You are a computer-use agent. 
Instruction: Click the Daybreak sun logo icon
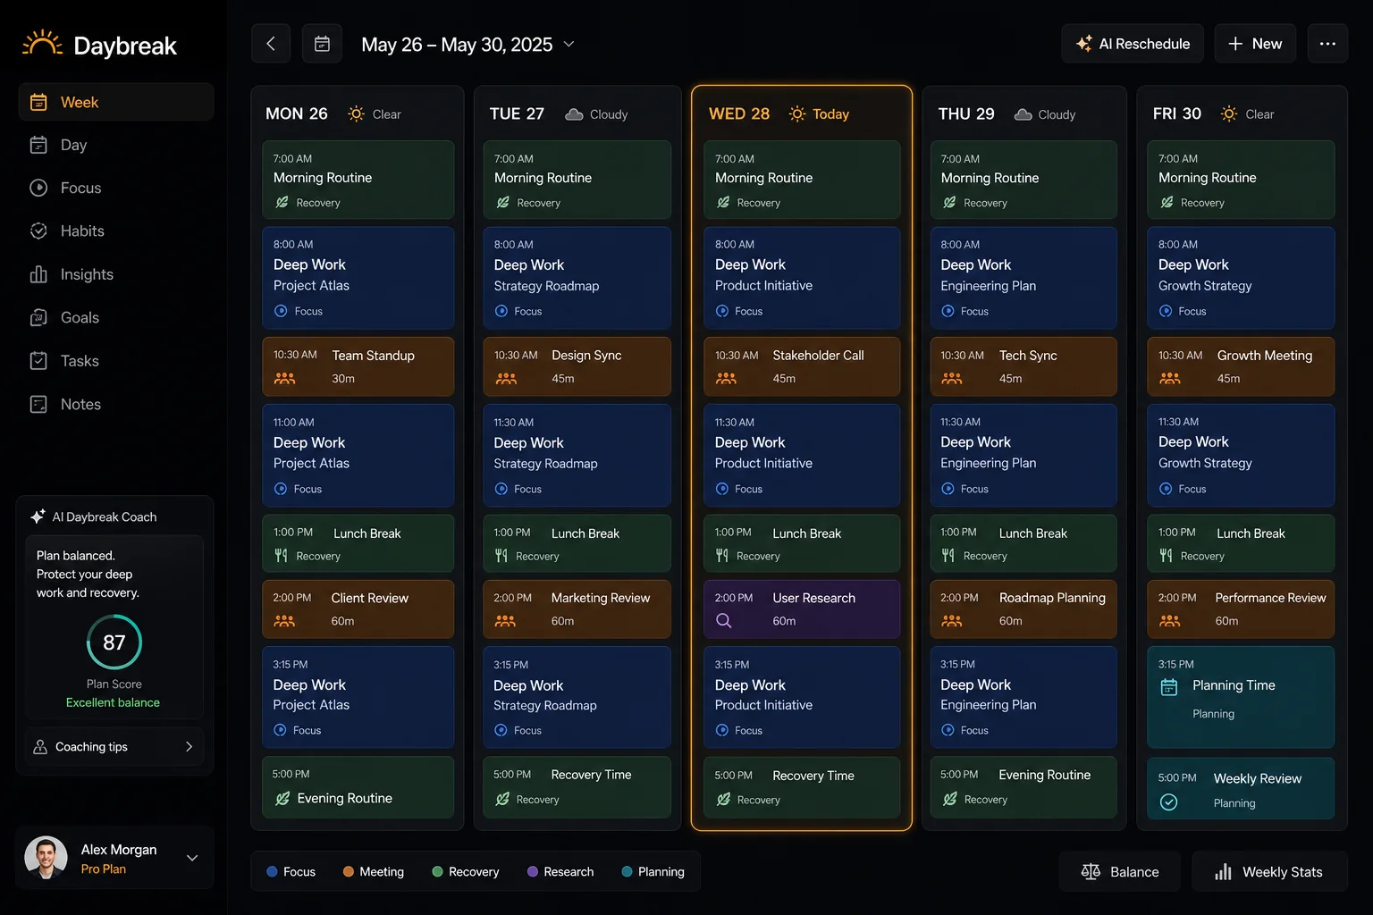click(42, 43)
